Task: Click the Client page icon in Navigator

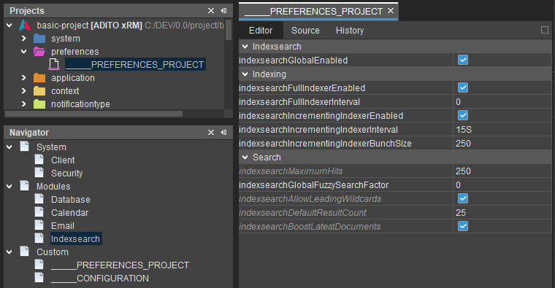Action: click(39, 160)
